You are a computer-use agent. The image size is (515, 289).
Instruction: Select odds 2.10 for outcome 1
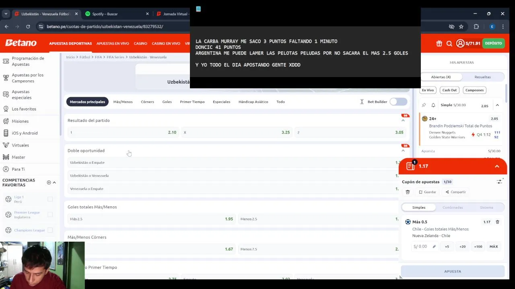(123, 132)
